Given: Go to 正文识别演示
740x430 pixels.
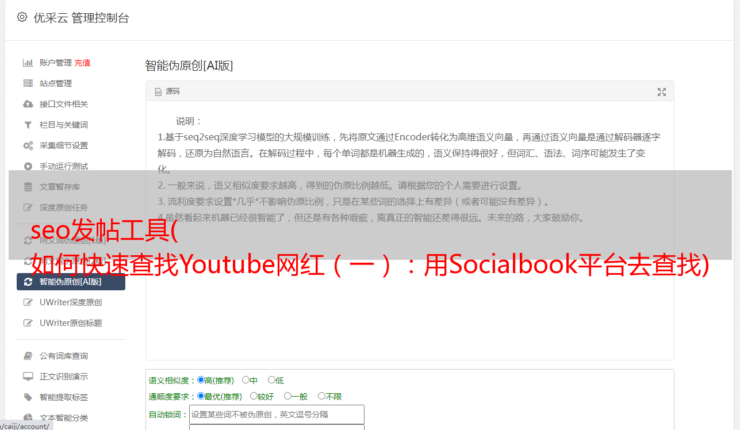Looking at the screenshot, I should pyautogui.click(x=64, y=377).
